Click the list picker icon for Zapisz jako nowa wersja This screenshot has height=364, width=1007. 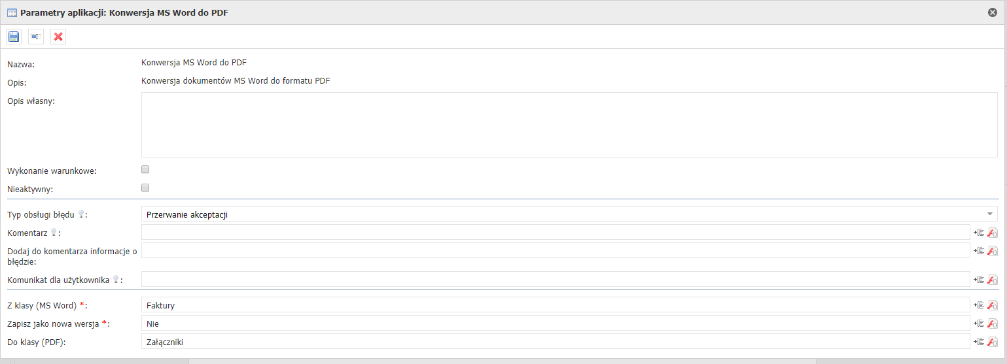pos(980,323)
